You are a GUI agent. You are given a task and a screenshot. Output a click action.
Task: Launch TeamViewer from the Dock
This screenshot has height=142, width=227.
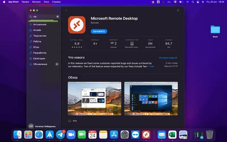point(135,135)
